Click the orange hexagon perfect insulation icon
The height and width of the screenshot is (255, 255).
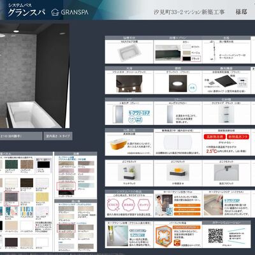tap(164, 236)
